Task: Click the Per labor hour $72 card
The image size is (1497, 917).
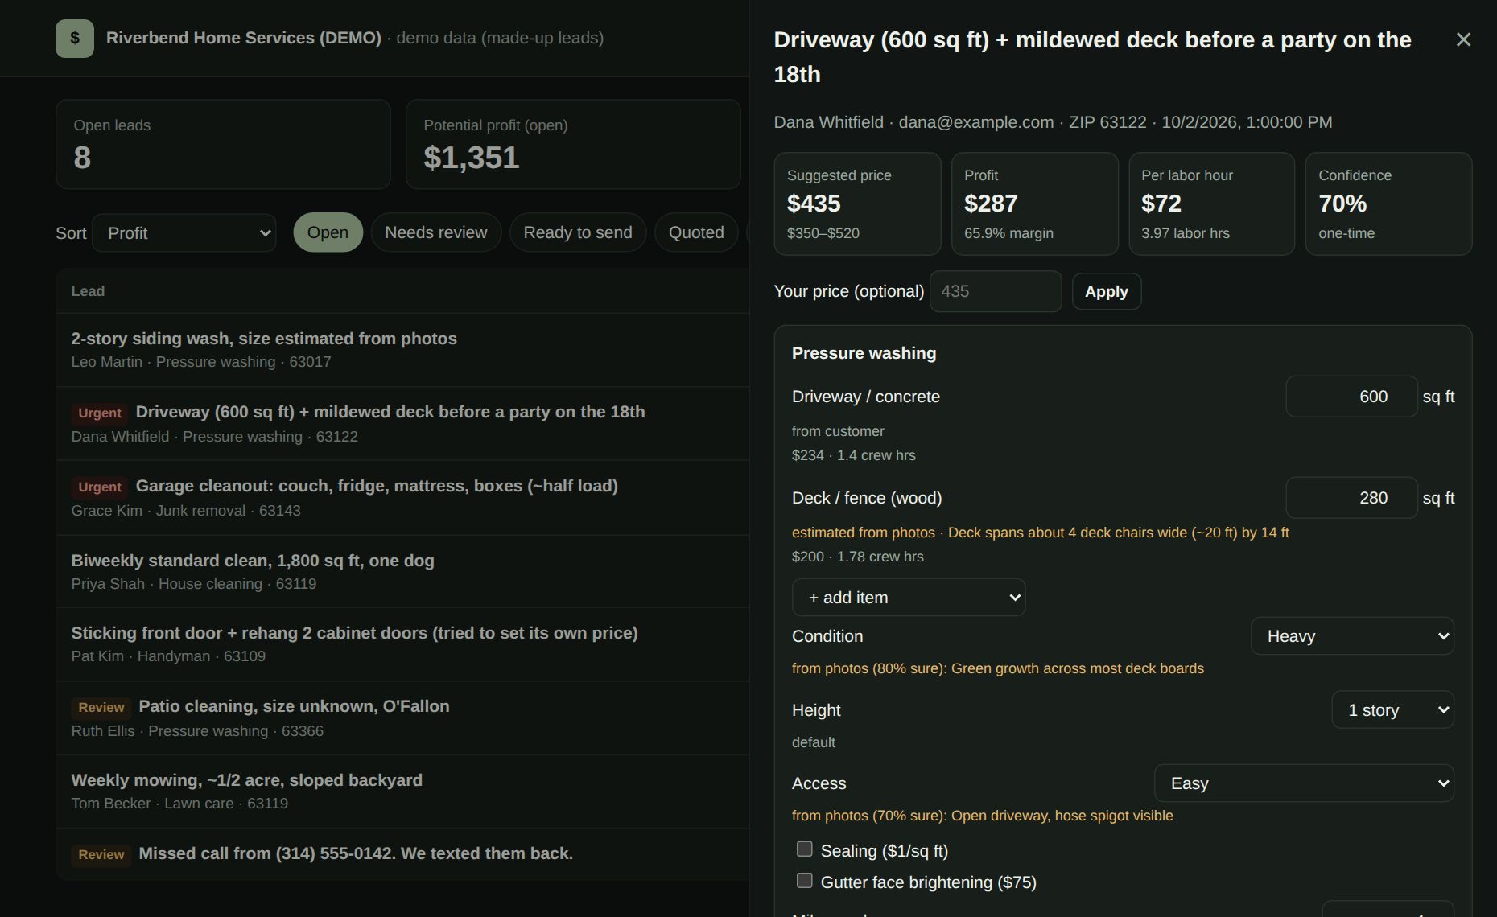Action: (1212, 204)
